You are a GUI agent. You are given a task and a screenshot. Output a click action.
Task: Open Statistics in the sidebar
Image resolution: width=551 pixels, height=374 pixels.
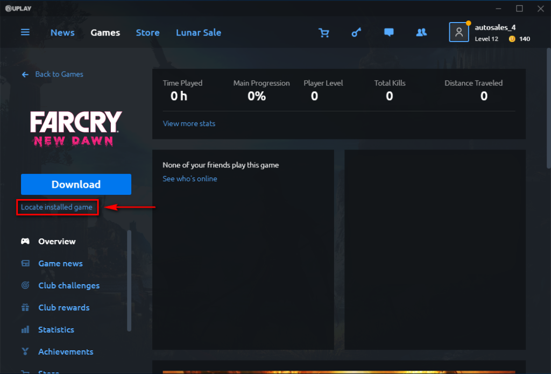click(x=56, y=330)
